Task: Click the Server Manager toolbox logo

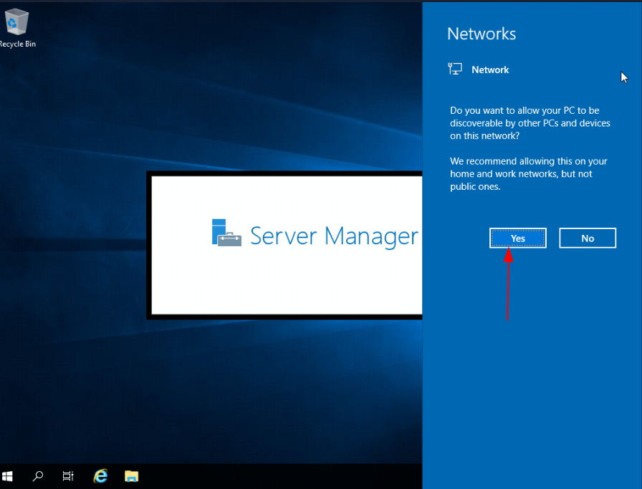Action: click(x=226, y=233)
